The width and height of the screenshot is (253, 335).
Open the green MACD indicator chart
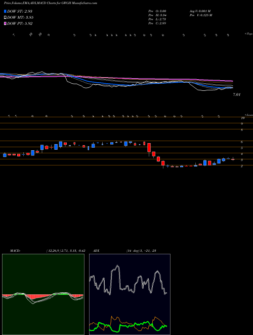pyautogui.click(x=43, y=294)
